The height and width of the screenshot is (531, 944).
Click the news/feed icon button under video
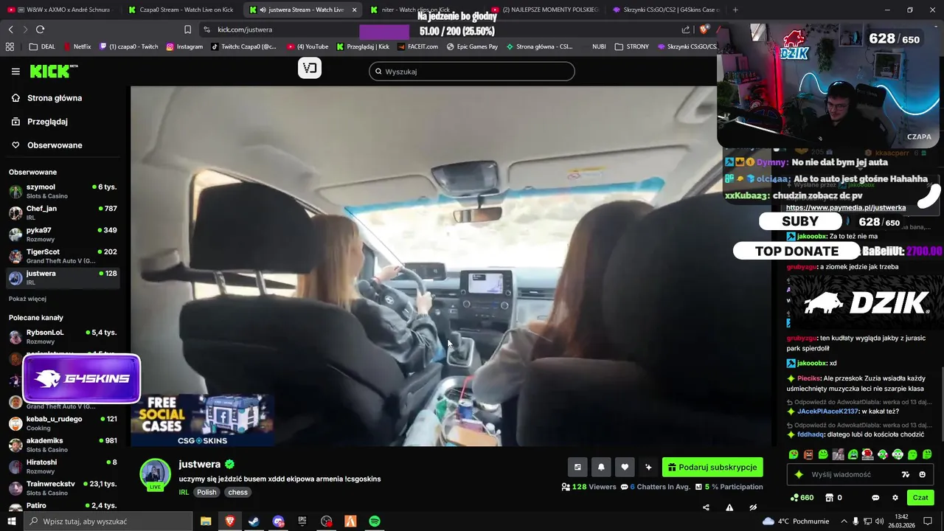(577, 467)
